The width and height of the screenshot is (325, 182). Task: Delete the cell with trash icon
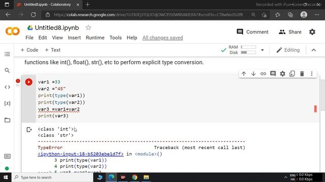pos(302,74)
